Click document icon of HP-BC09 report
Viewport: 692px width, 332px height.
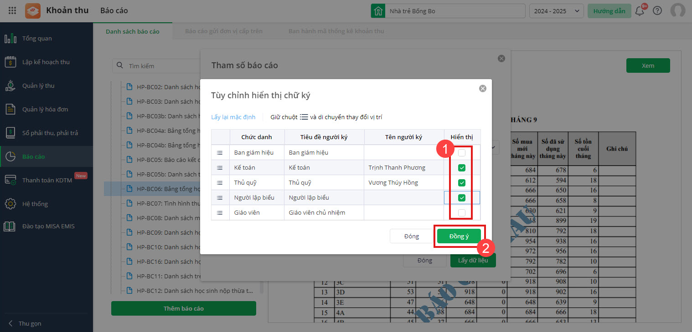click(129, 232)
